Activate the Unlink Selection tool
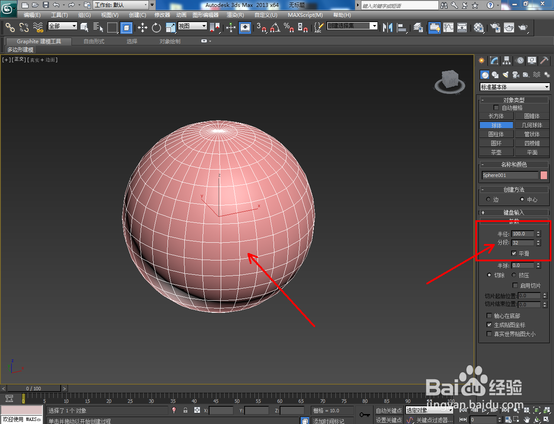 pyautogui.click(x=24, y=28)
